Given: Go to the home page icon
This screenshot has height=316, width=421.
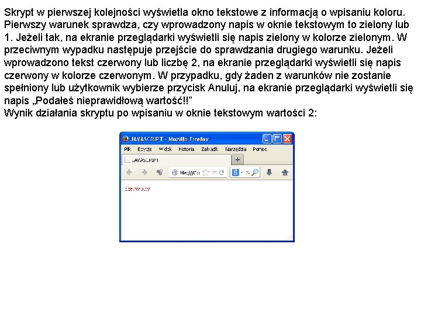Looking at the screenshot, I should tap(285, 173).
